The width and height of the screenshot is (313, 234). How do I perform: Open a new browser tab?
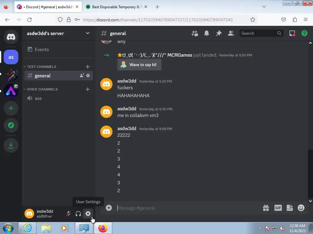pyautogui.click(x=157, y=7)
